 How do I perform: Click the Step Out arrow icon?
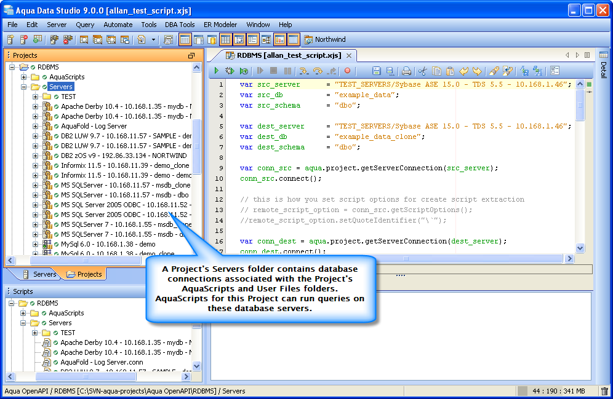pyautogui.click(x=332, y=71)
